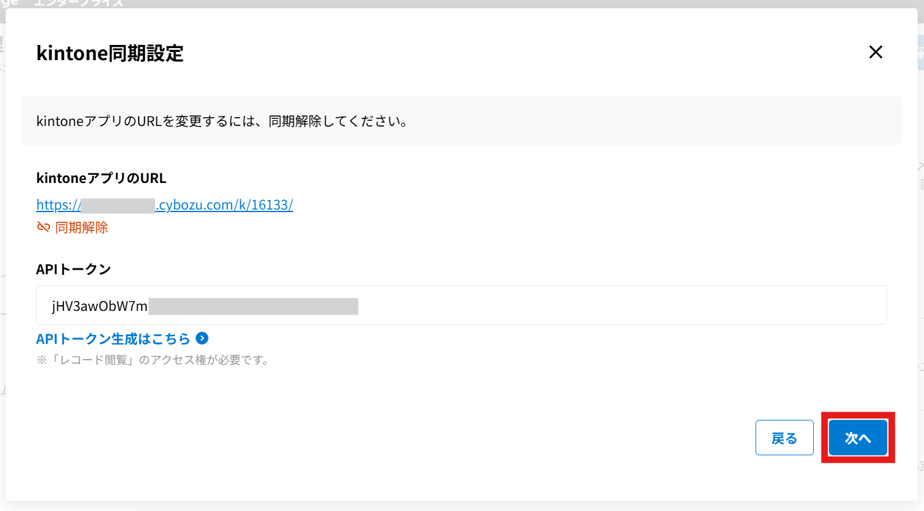Click the 同期解除 text link
The width and height of the screenshot is (924, 511).
coord(82,227)
